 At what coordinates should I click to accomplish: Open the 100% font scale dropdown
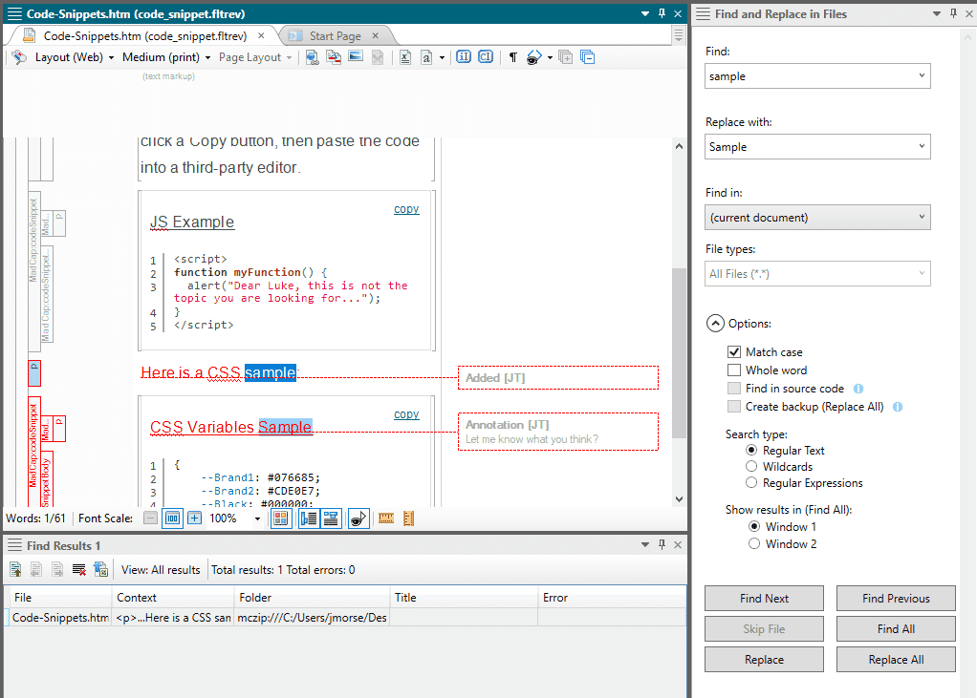pyautogui.click(x=257, y=518)
